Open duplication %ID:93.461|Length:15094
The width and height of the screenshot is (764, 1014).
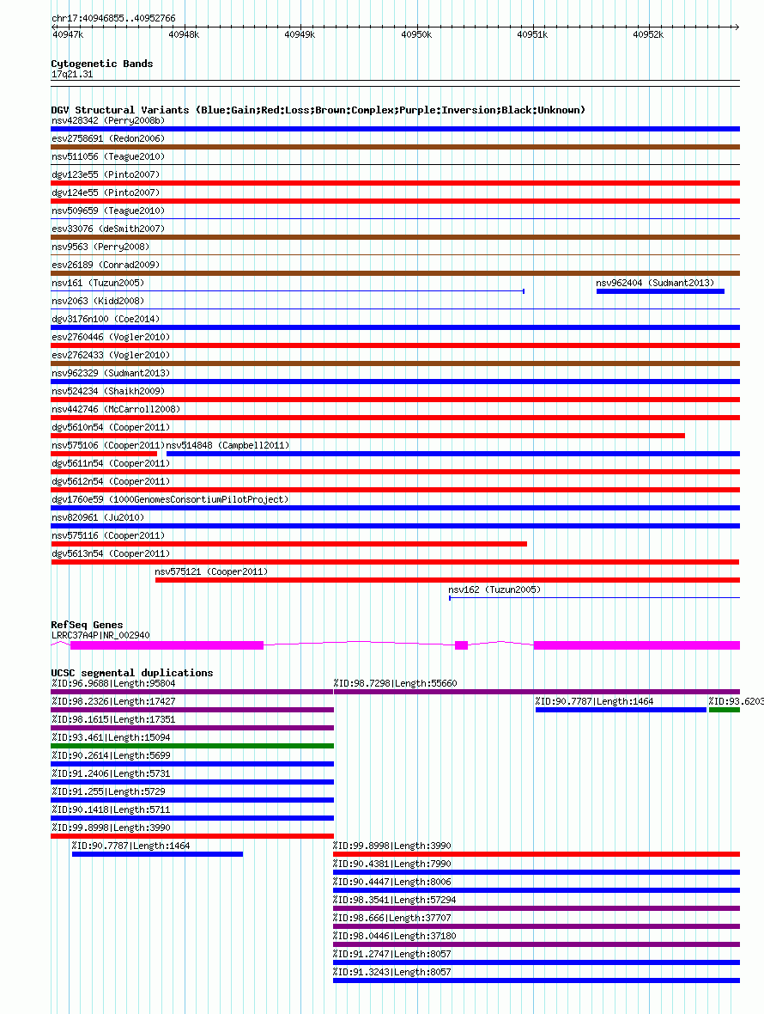[111, 738]
